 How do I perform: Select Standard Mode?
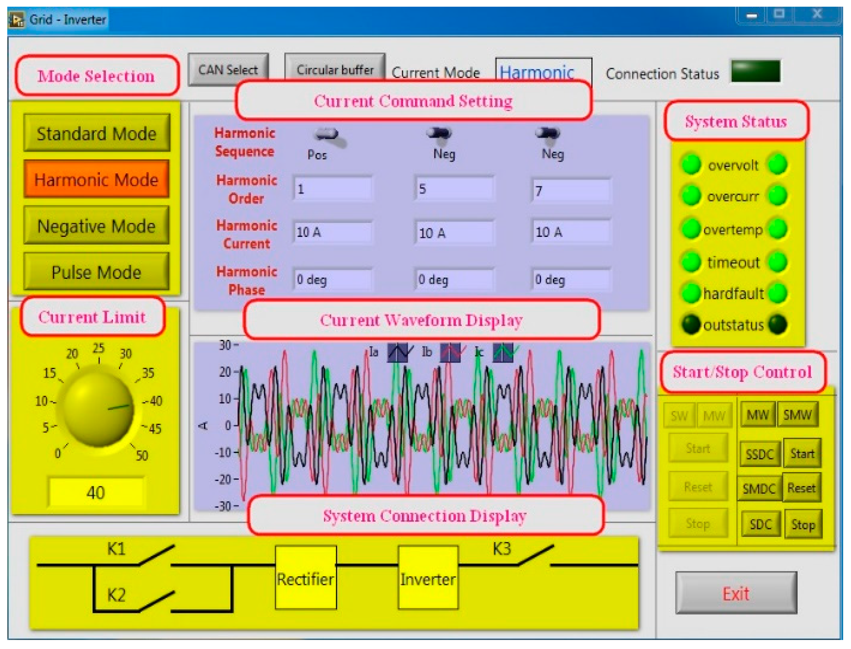97,133
